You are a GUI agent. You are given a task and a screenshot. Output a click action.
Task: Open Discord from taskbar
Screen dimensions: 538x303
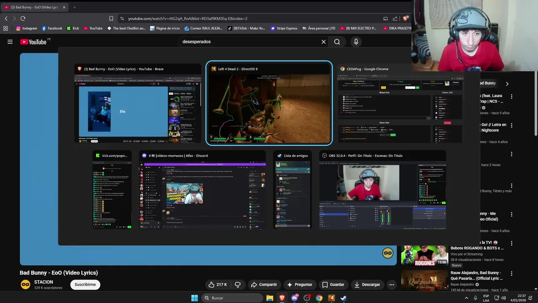[x=295, y=298]
